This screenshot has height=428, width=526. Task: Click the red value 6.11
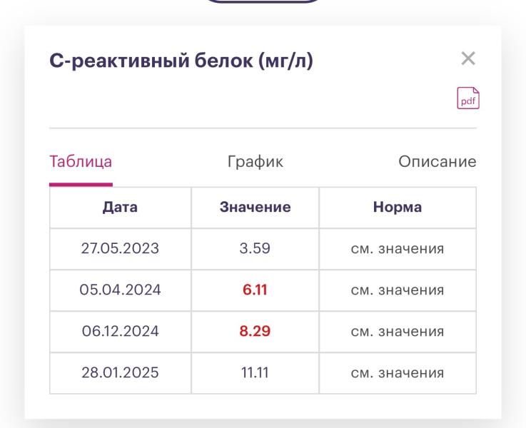point(255,290)
